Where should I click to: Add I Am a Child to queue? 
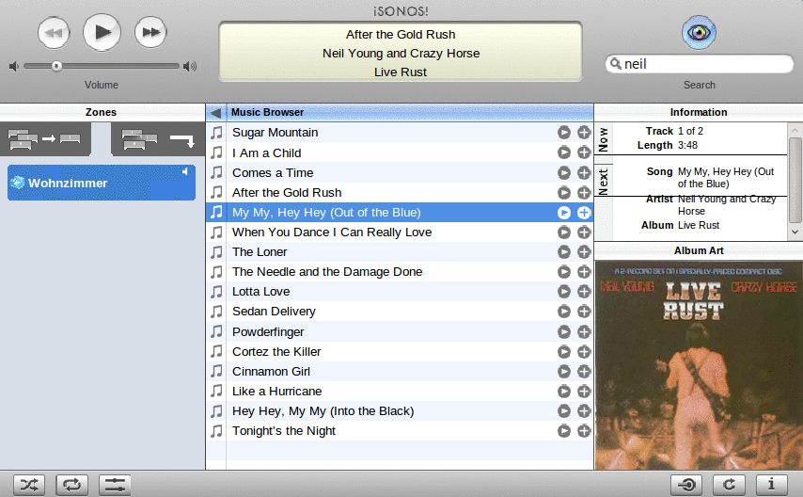click(x=584, y=152)
